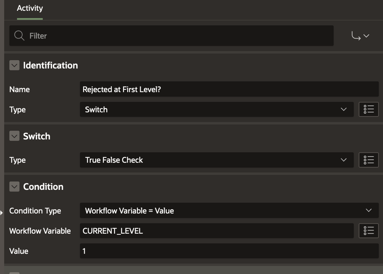This screenshot has height=274, width=383.
Task: Collapse the Condition section
Action: point(14,187)
